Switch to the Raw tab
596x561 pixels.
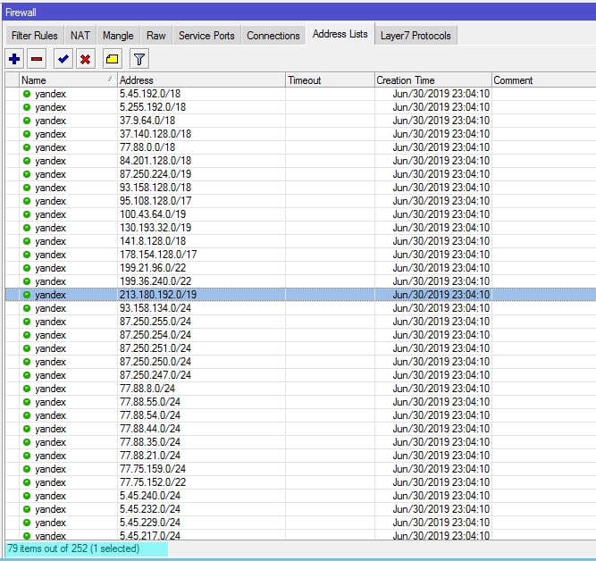coord(156,36)
